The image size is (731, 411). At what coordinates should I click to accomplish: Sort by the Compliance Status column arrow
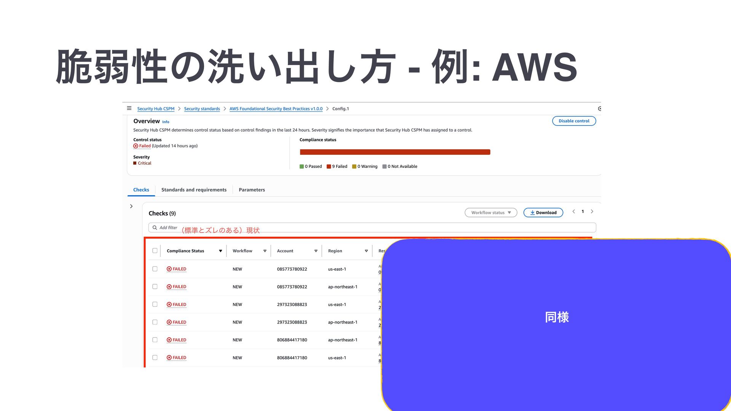[x=220, y=251]
